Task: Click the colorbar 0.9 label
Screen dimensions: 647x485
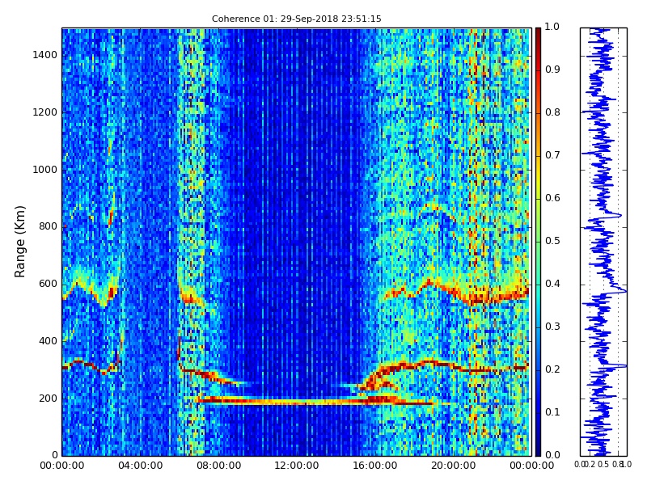Action: (552, 70)
